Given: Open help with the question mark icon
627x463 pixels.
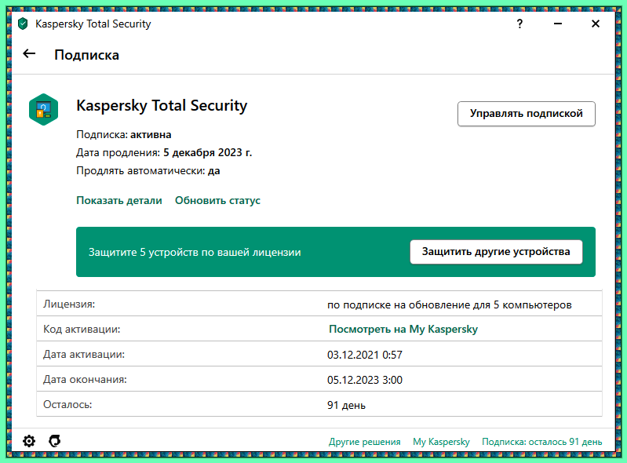Looking at the screenshot, I should [x=519, y=24].
